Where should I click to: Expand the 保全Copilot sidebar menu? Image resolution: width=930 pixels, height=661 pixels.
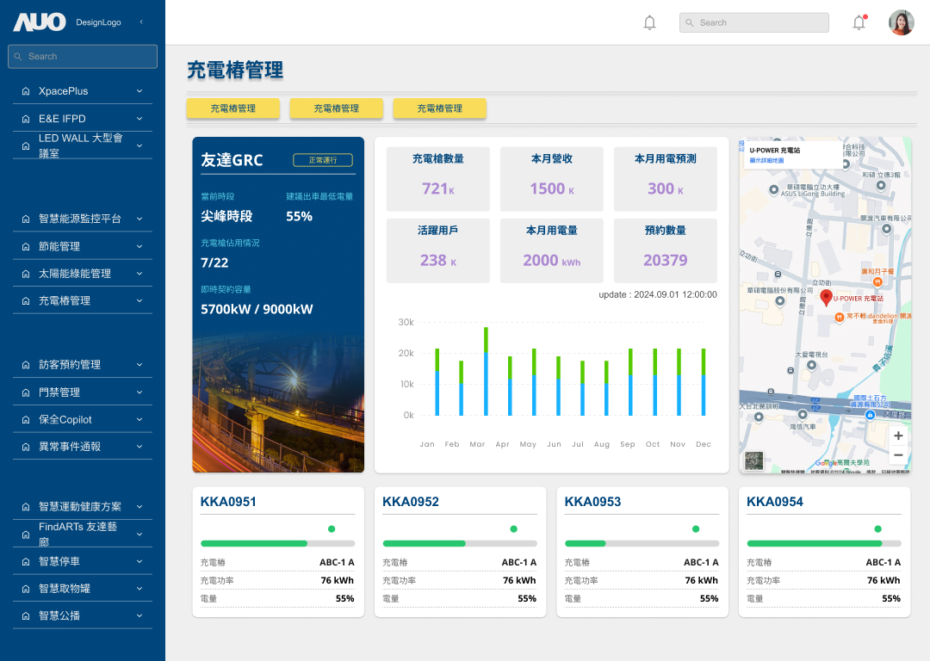(x=83, y=419)
